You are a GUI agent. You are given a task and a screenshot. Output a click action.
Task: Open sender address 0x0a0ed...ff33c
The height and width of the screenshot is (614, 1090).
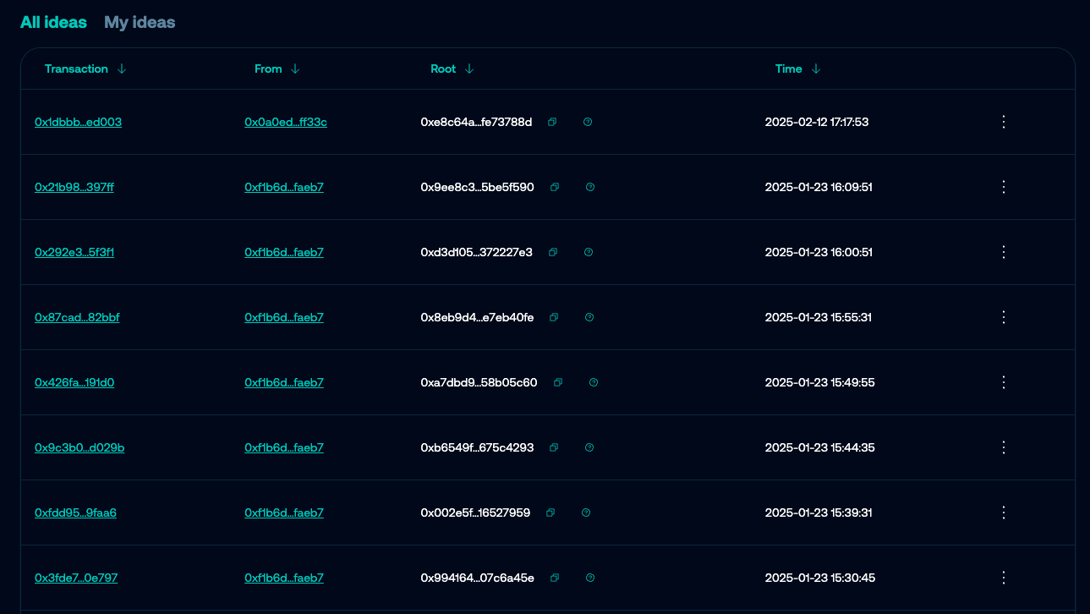tap(285, 122)
